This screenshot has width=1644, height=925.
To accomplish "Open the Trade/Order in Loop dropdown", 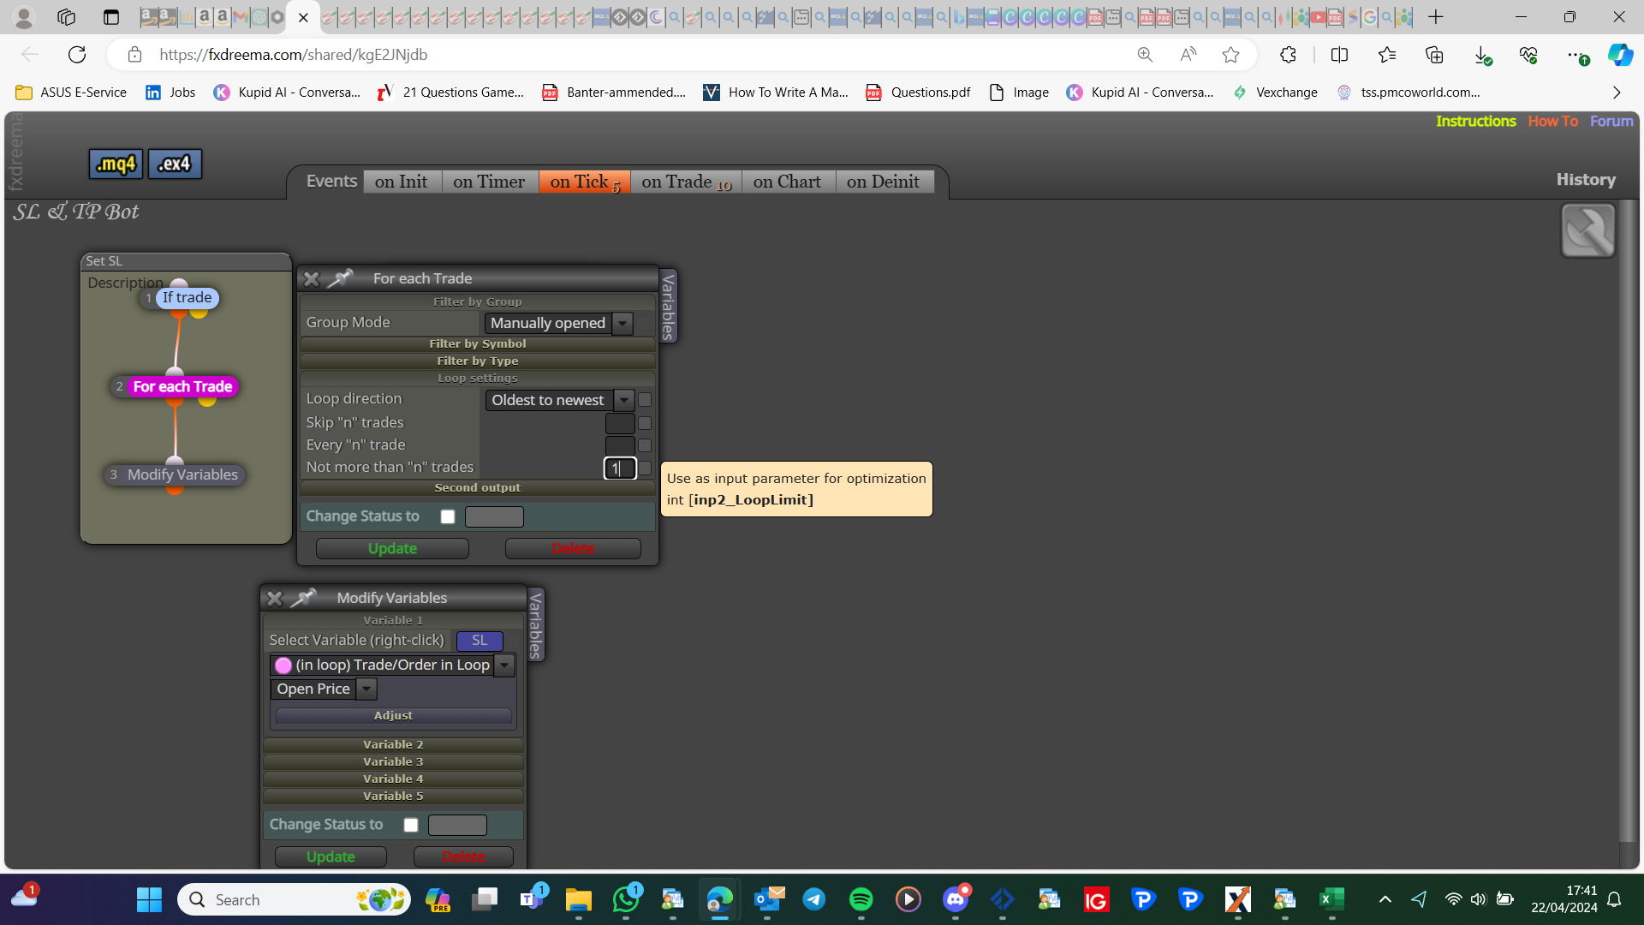I will [x=393, y=665].
